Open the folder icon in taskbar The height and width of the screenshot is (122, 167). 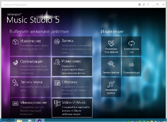point(19,121)
